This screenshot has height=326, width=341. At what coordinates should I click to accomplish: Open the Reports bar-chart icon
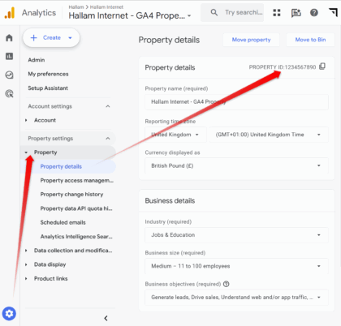[x=9, y=56]
